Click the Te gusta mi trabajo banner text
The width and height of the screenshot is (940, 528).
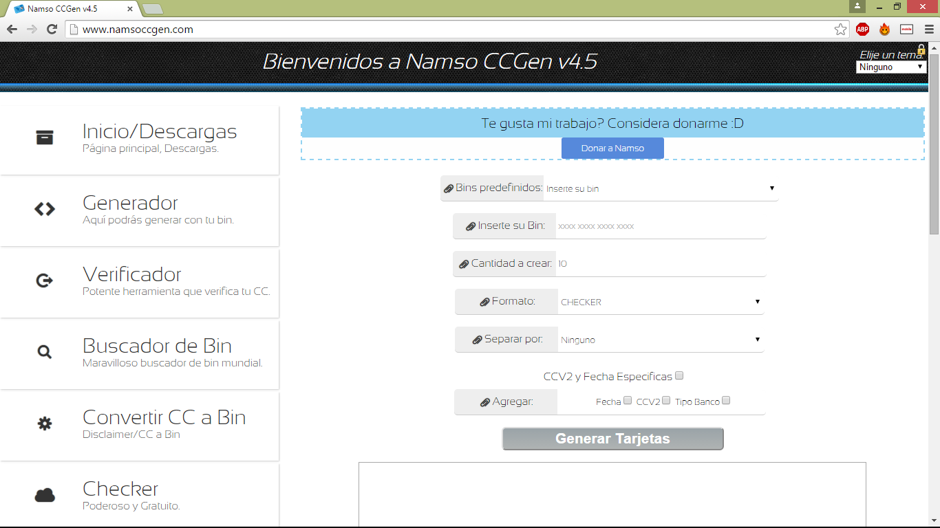[612, 124]
